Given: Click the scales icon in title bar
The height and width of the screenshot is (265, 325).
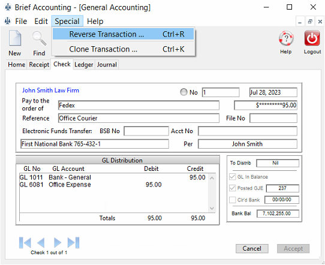Looking at the screenshot, I should [8, 7].
